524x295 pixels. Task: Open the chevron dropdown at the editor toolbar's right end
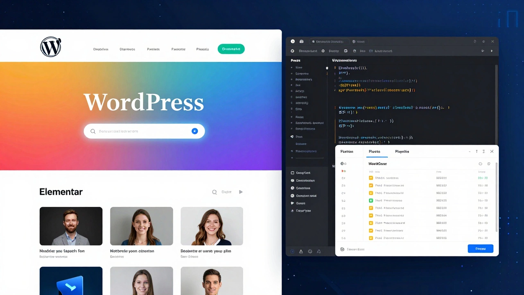[x=492, y=51]
